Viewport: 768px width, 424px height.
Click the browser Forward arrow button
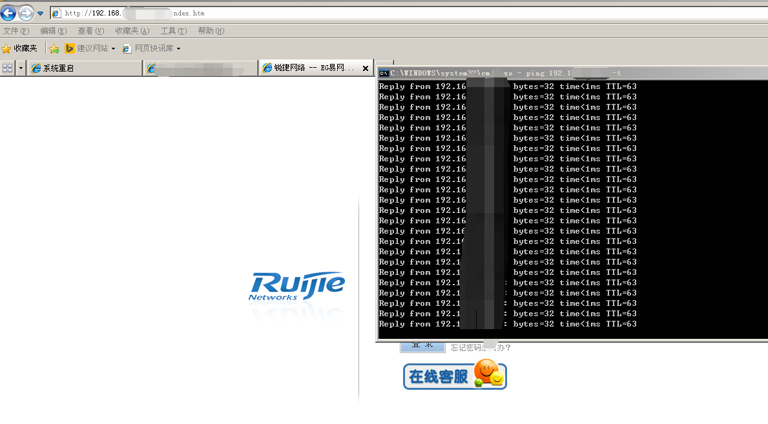coord(26,13)
